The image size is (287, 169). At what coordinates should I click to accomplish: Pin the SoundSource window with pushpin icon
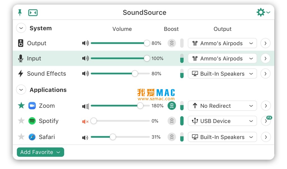click(20, 13)
